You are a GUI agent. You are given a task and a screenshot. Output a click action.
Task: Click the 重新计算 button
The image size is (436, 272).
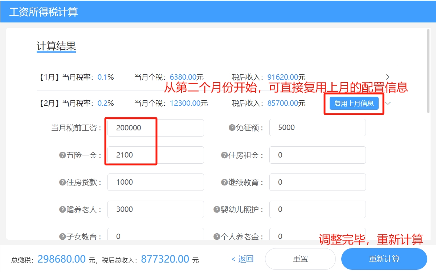(x=384, y=259)
